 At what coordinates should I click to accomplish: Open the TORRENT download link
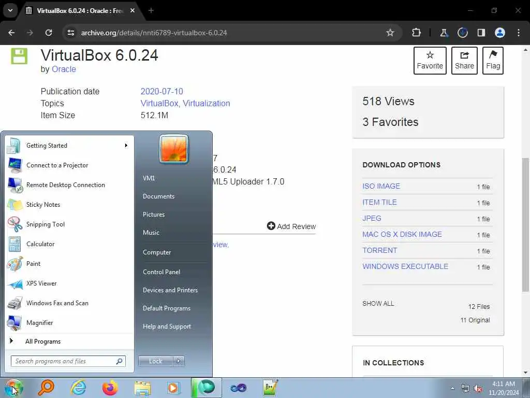point(379,250)
